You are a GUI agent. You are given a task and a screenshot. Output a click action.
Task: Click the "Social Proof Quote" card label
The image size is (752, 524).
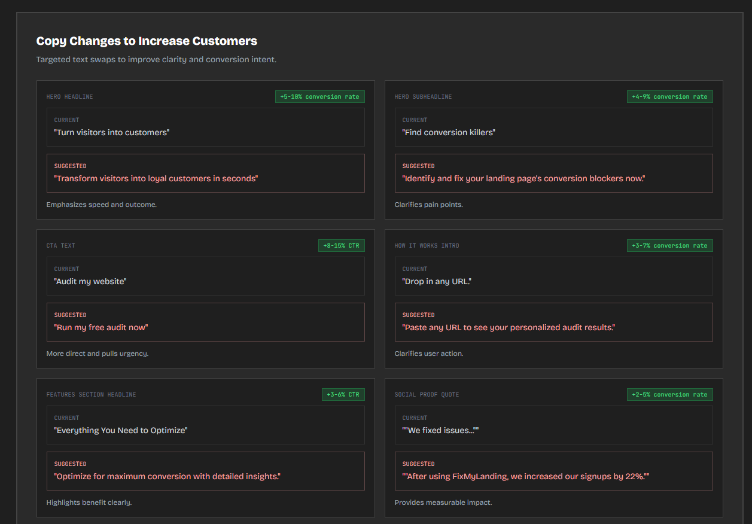427,395
